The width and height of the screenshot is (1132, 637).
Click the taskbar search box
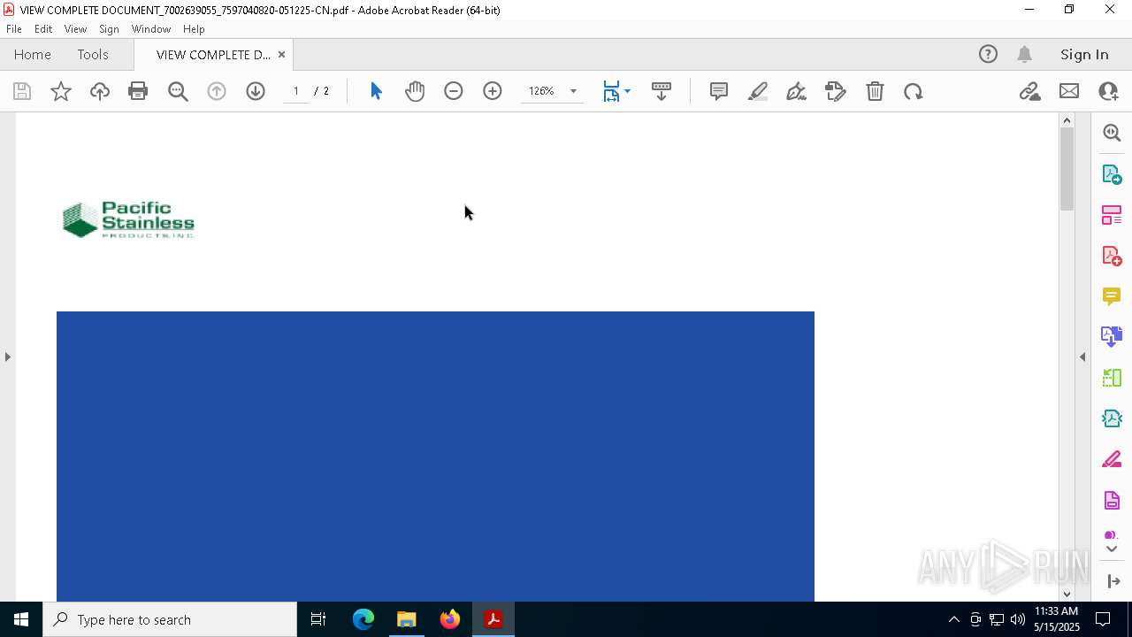click(170, 619)
